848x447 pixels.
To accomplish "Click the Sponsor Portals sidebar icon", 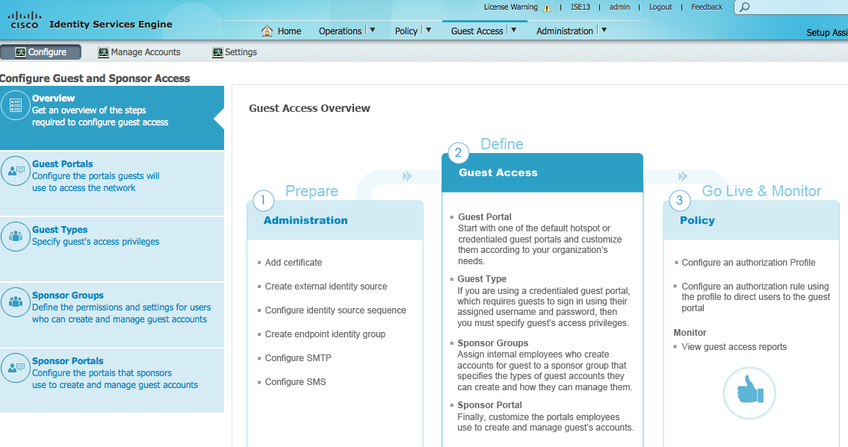I will tap(16, 368).
